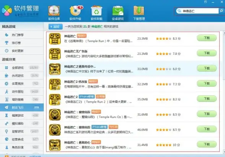This screenshot has height=157, width=225.
Task: Click the 体育竞技 ball icon
Action: coord(7,83)
